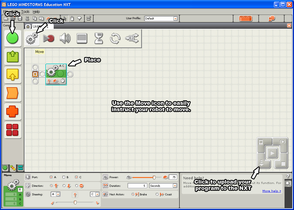Switch to Custom palette tab
This screenshot has width=294, height=210.
tap(20, 168)
